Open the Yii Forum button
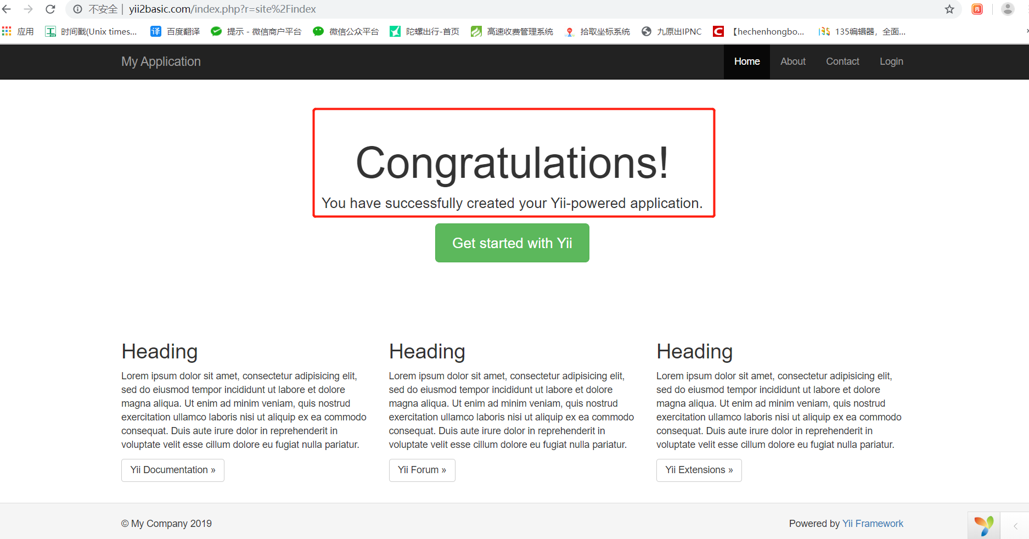Viewport: 1029px width, 539px height. click(422, 470)
